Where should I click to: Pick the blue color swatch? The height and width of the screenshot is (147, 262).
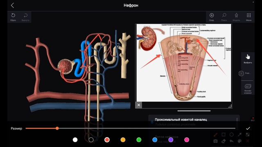point(155,140)
